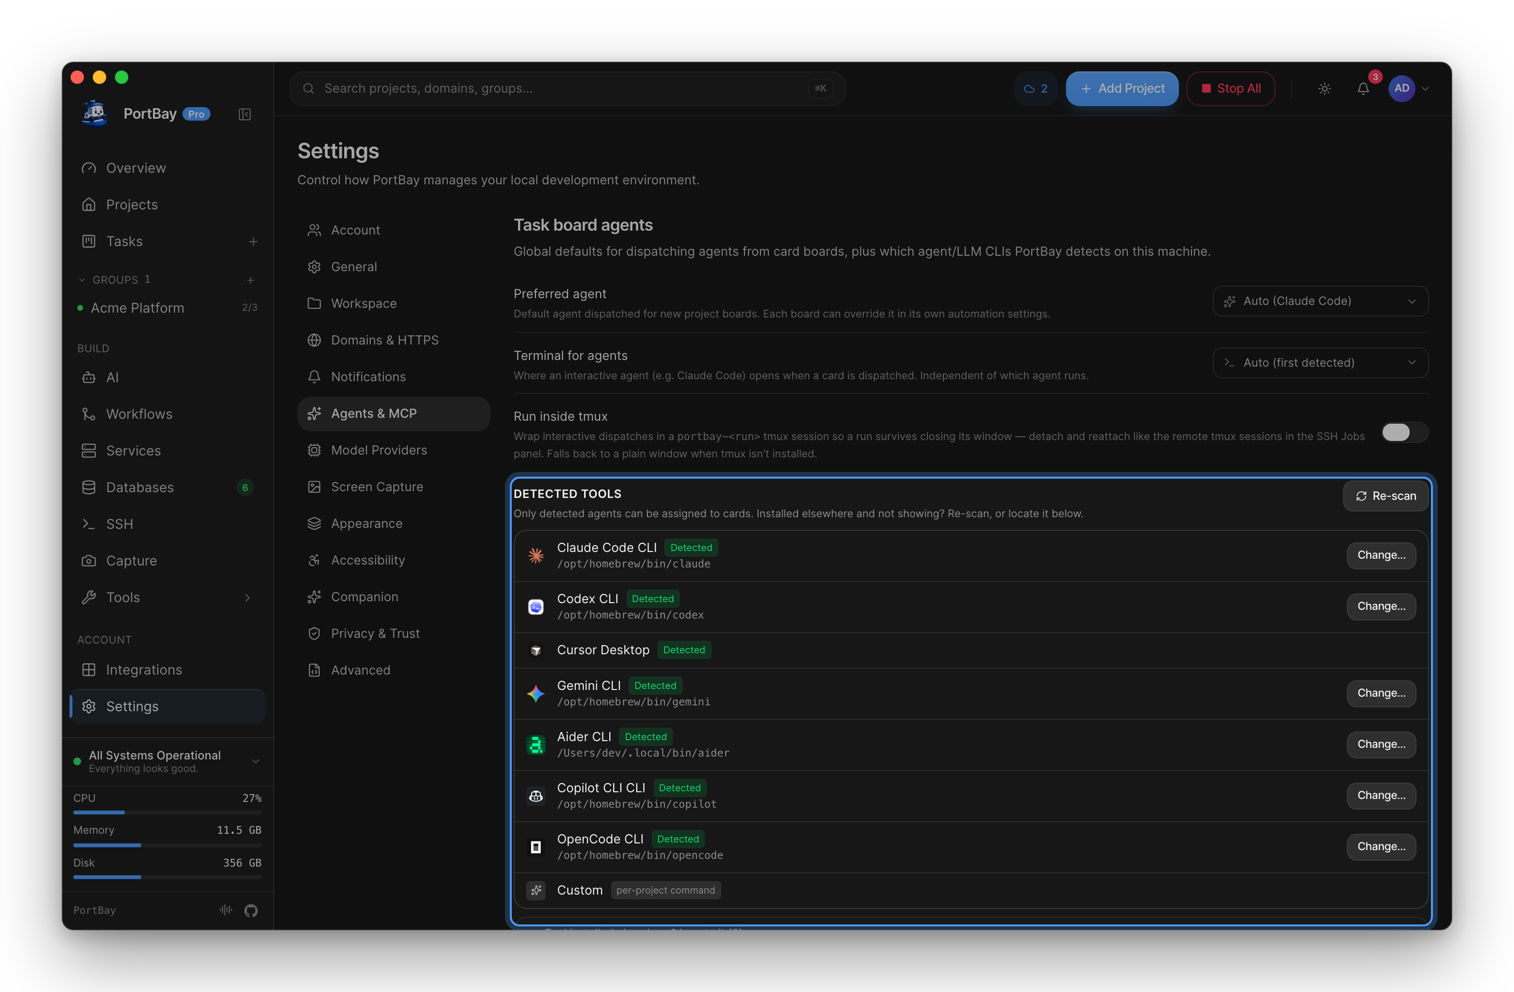Open the notifications bell

tap(1363, 89)
